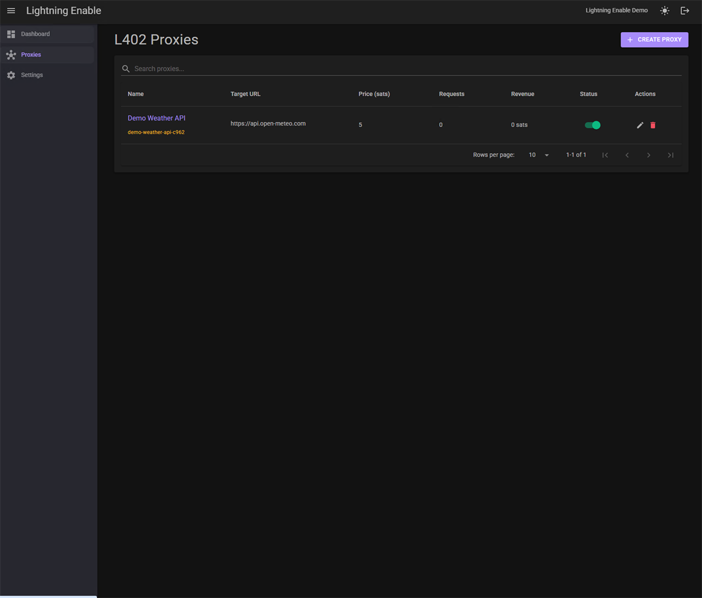Image resolution: width=702 pixels, height=598 pixels.
Task: Sort by the Requests column header
Action: coord(452,94)
